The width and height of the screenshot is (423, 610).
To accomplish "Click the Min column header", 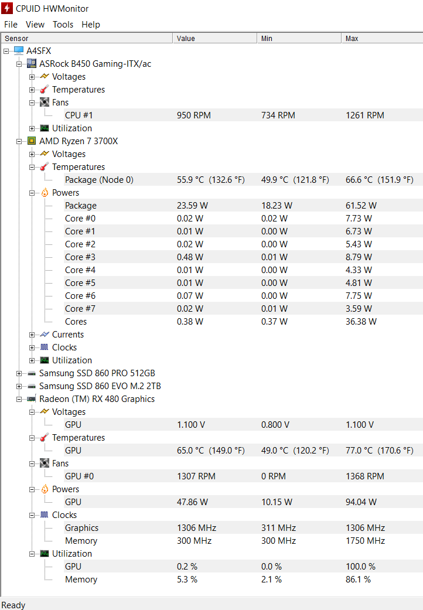I will coord(299,38).
